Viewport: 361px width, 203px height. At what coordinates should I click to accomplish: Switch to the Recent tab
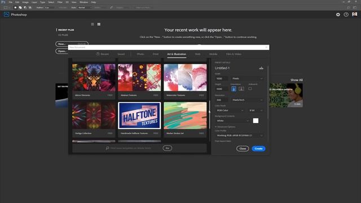(103, 54)
